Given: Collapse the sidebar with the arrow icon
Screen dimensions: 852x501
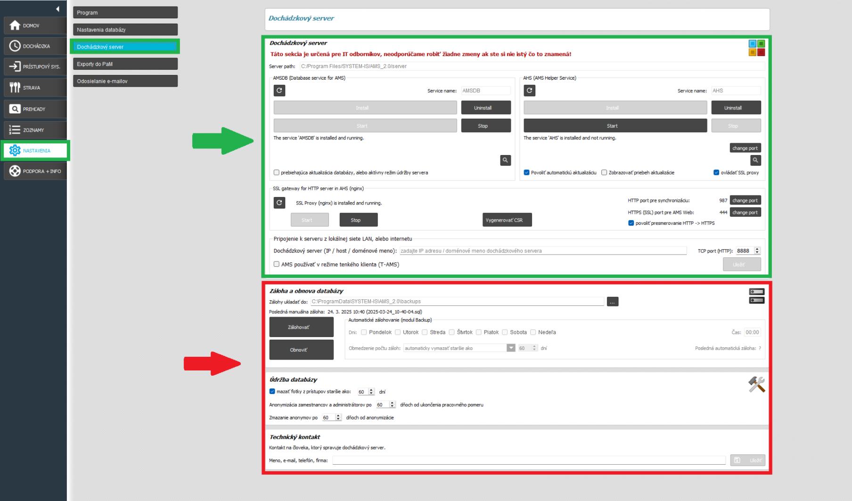Looking at the screenshot, I should click(x=57, y=9).
